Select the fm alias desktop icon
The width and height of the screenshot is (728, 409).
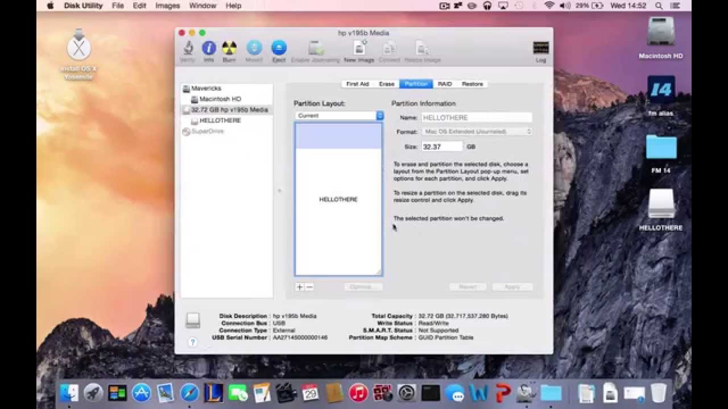click(661, 95)
